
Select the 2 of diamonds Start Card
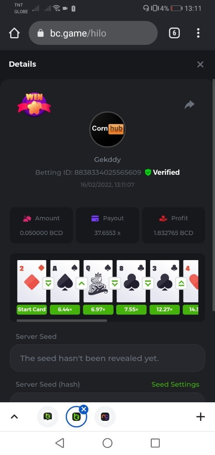coord(31,281)
